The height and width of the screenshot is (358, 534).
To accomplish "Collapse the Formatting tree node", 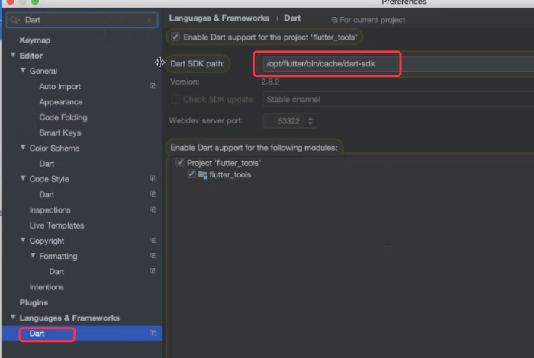I will (33, 255).
